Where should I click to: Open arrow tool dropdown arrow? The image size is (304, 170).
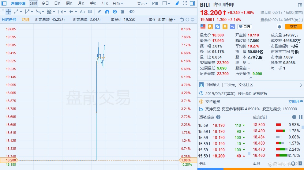point(76,12)
